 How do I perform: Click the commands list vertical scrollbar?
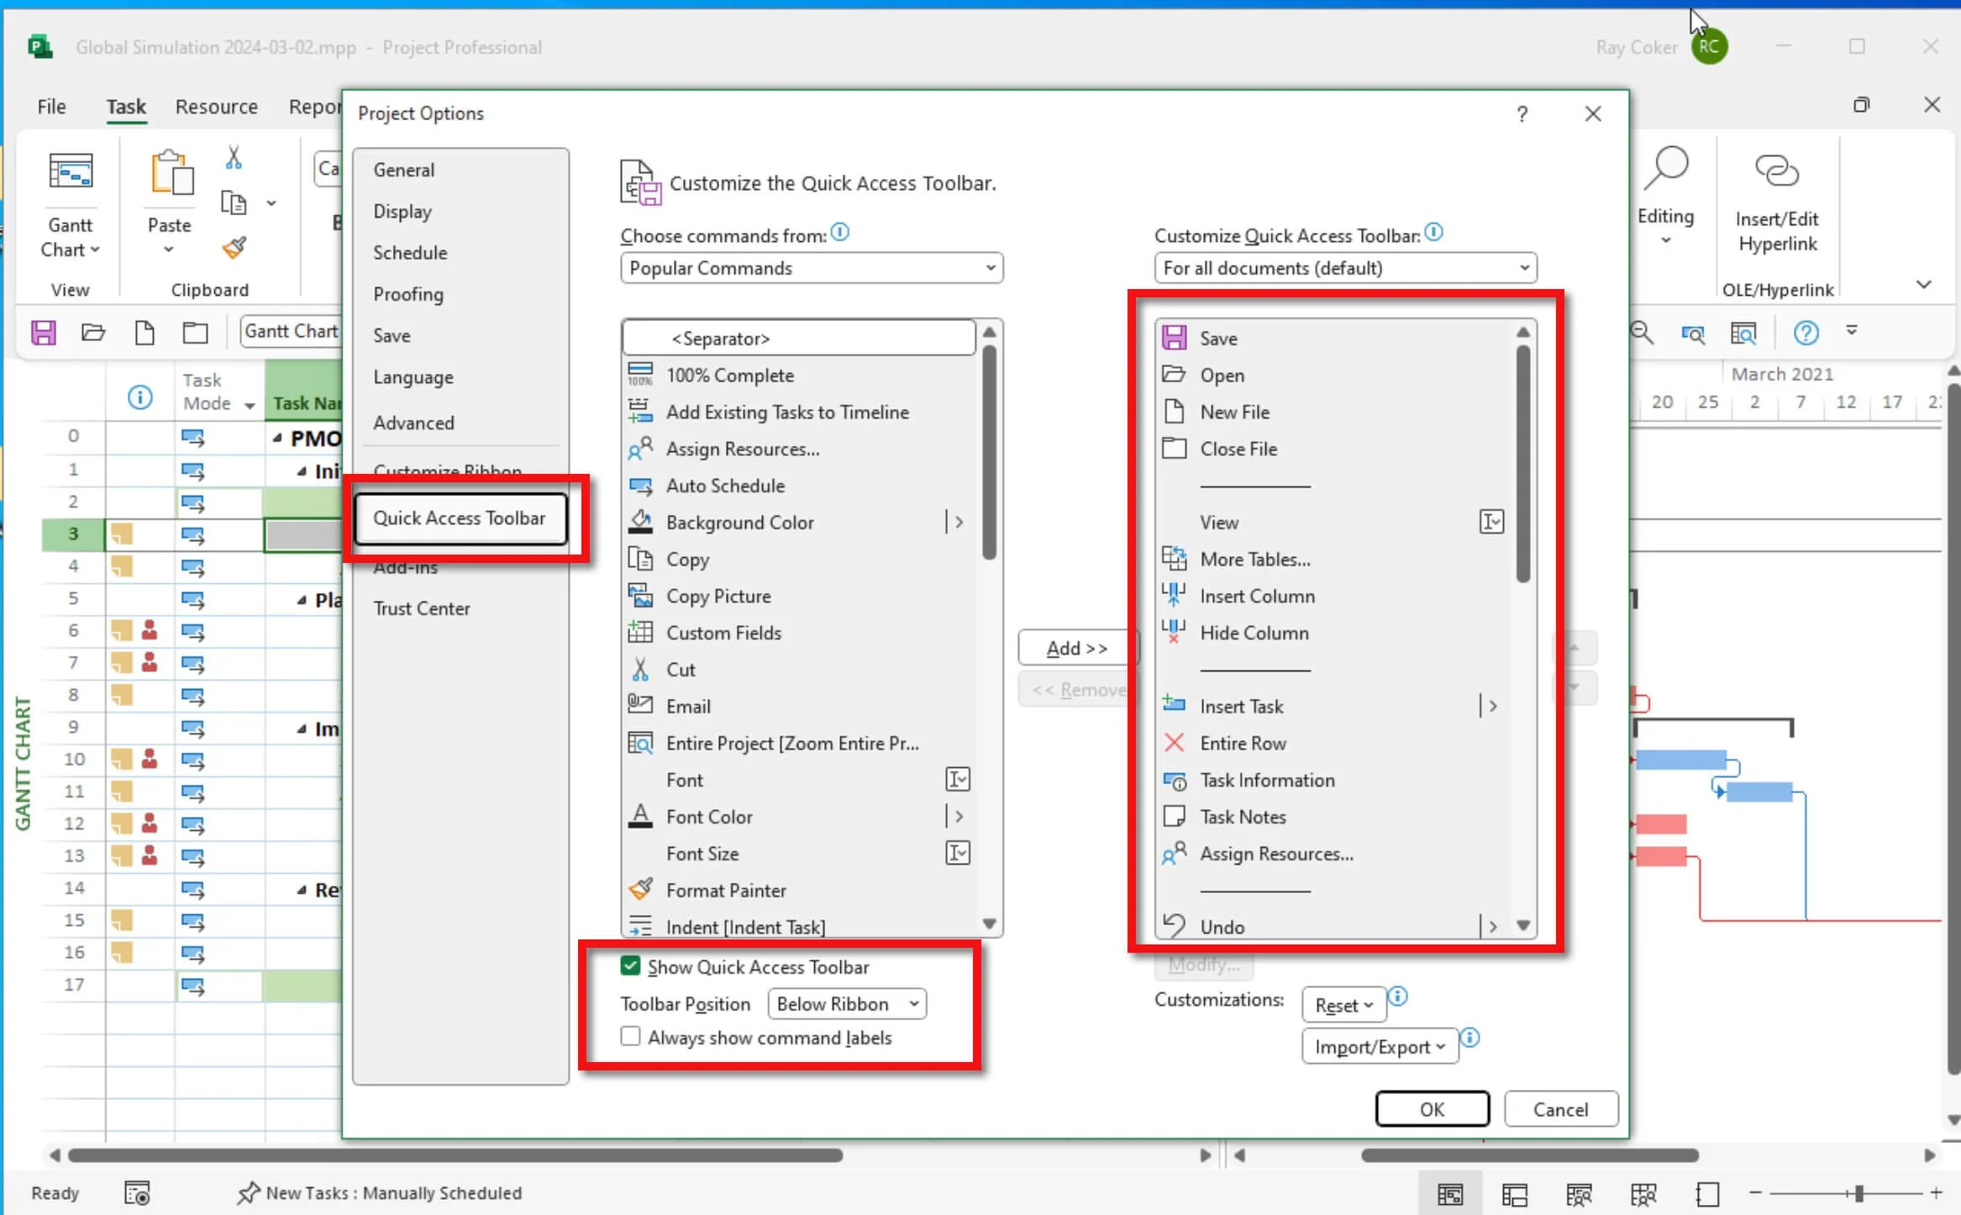coord(989,454)
